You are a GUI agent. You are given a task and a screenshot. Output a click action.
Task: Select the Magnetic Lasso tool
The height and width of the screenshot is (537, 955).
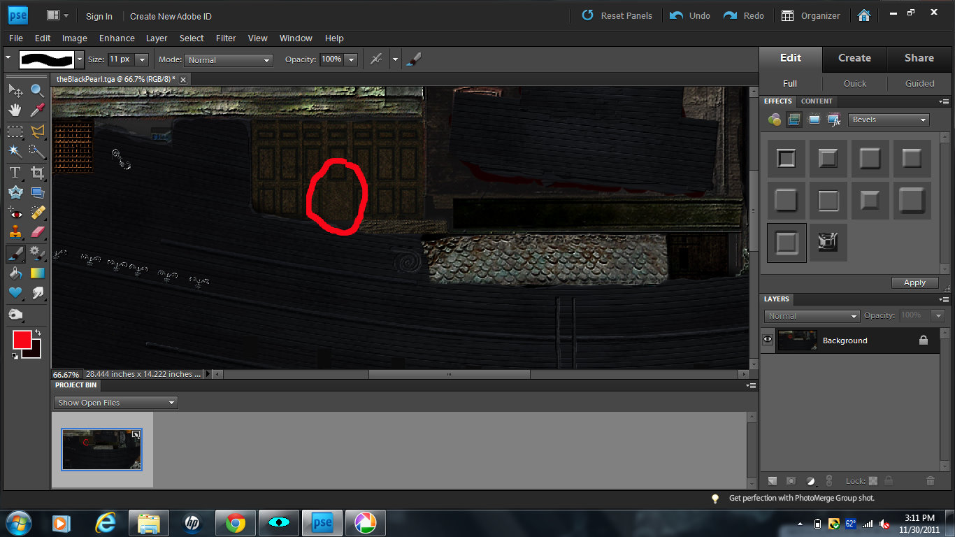(37, 131)
